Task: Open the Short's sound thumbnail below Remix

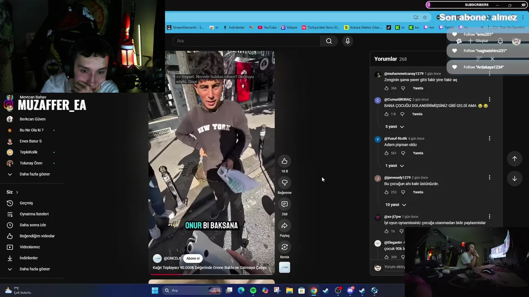Action: coord(284,268)
